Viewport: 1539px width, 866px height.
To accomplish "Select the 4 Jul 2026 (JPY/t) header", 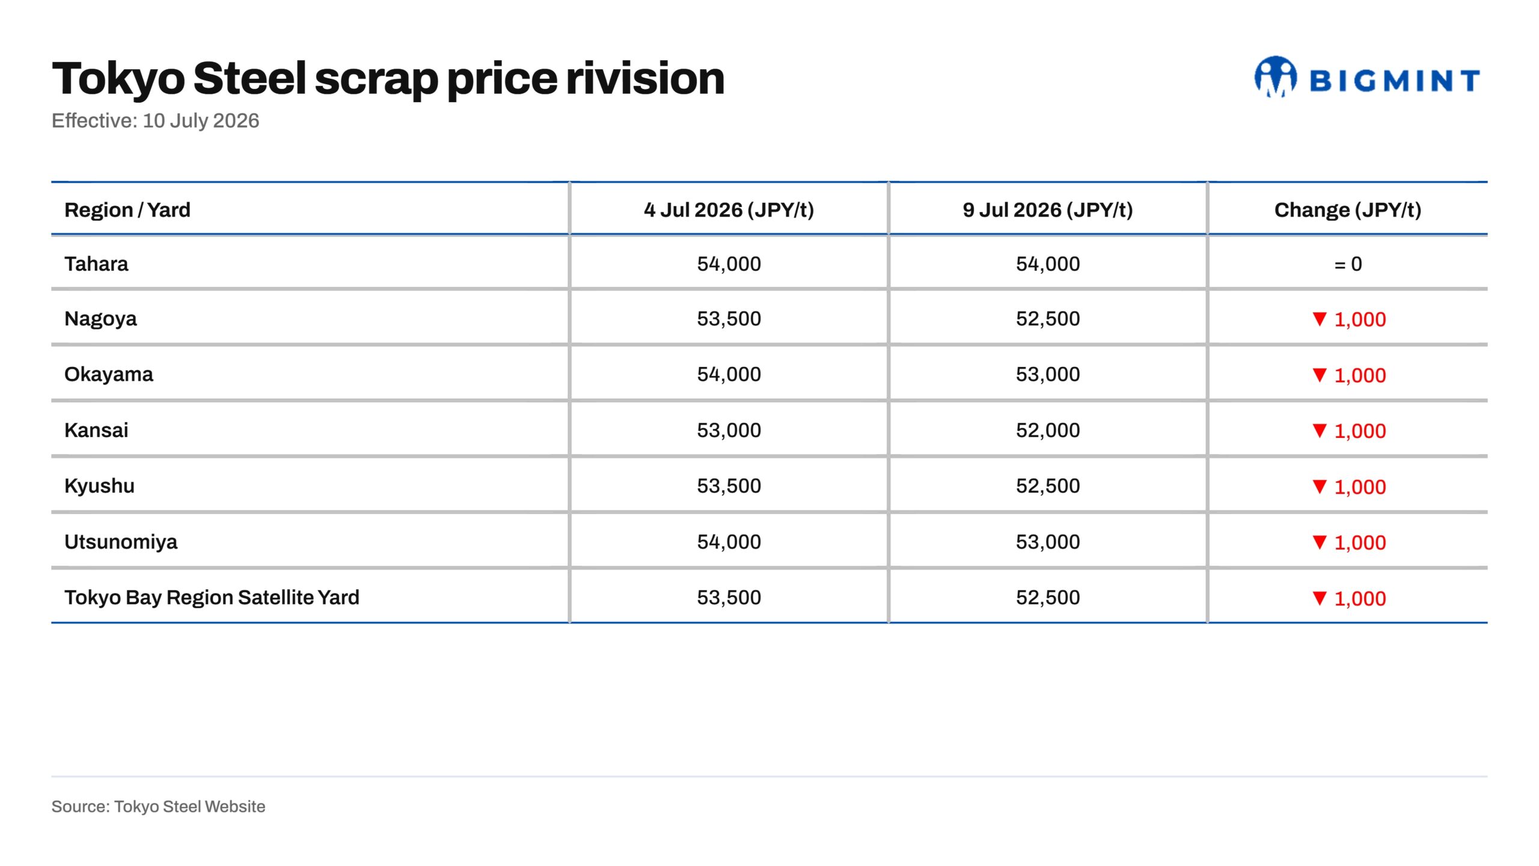I will (x=729, y=210).
